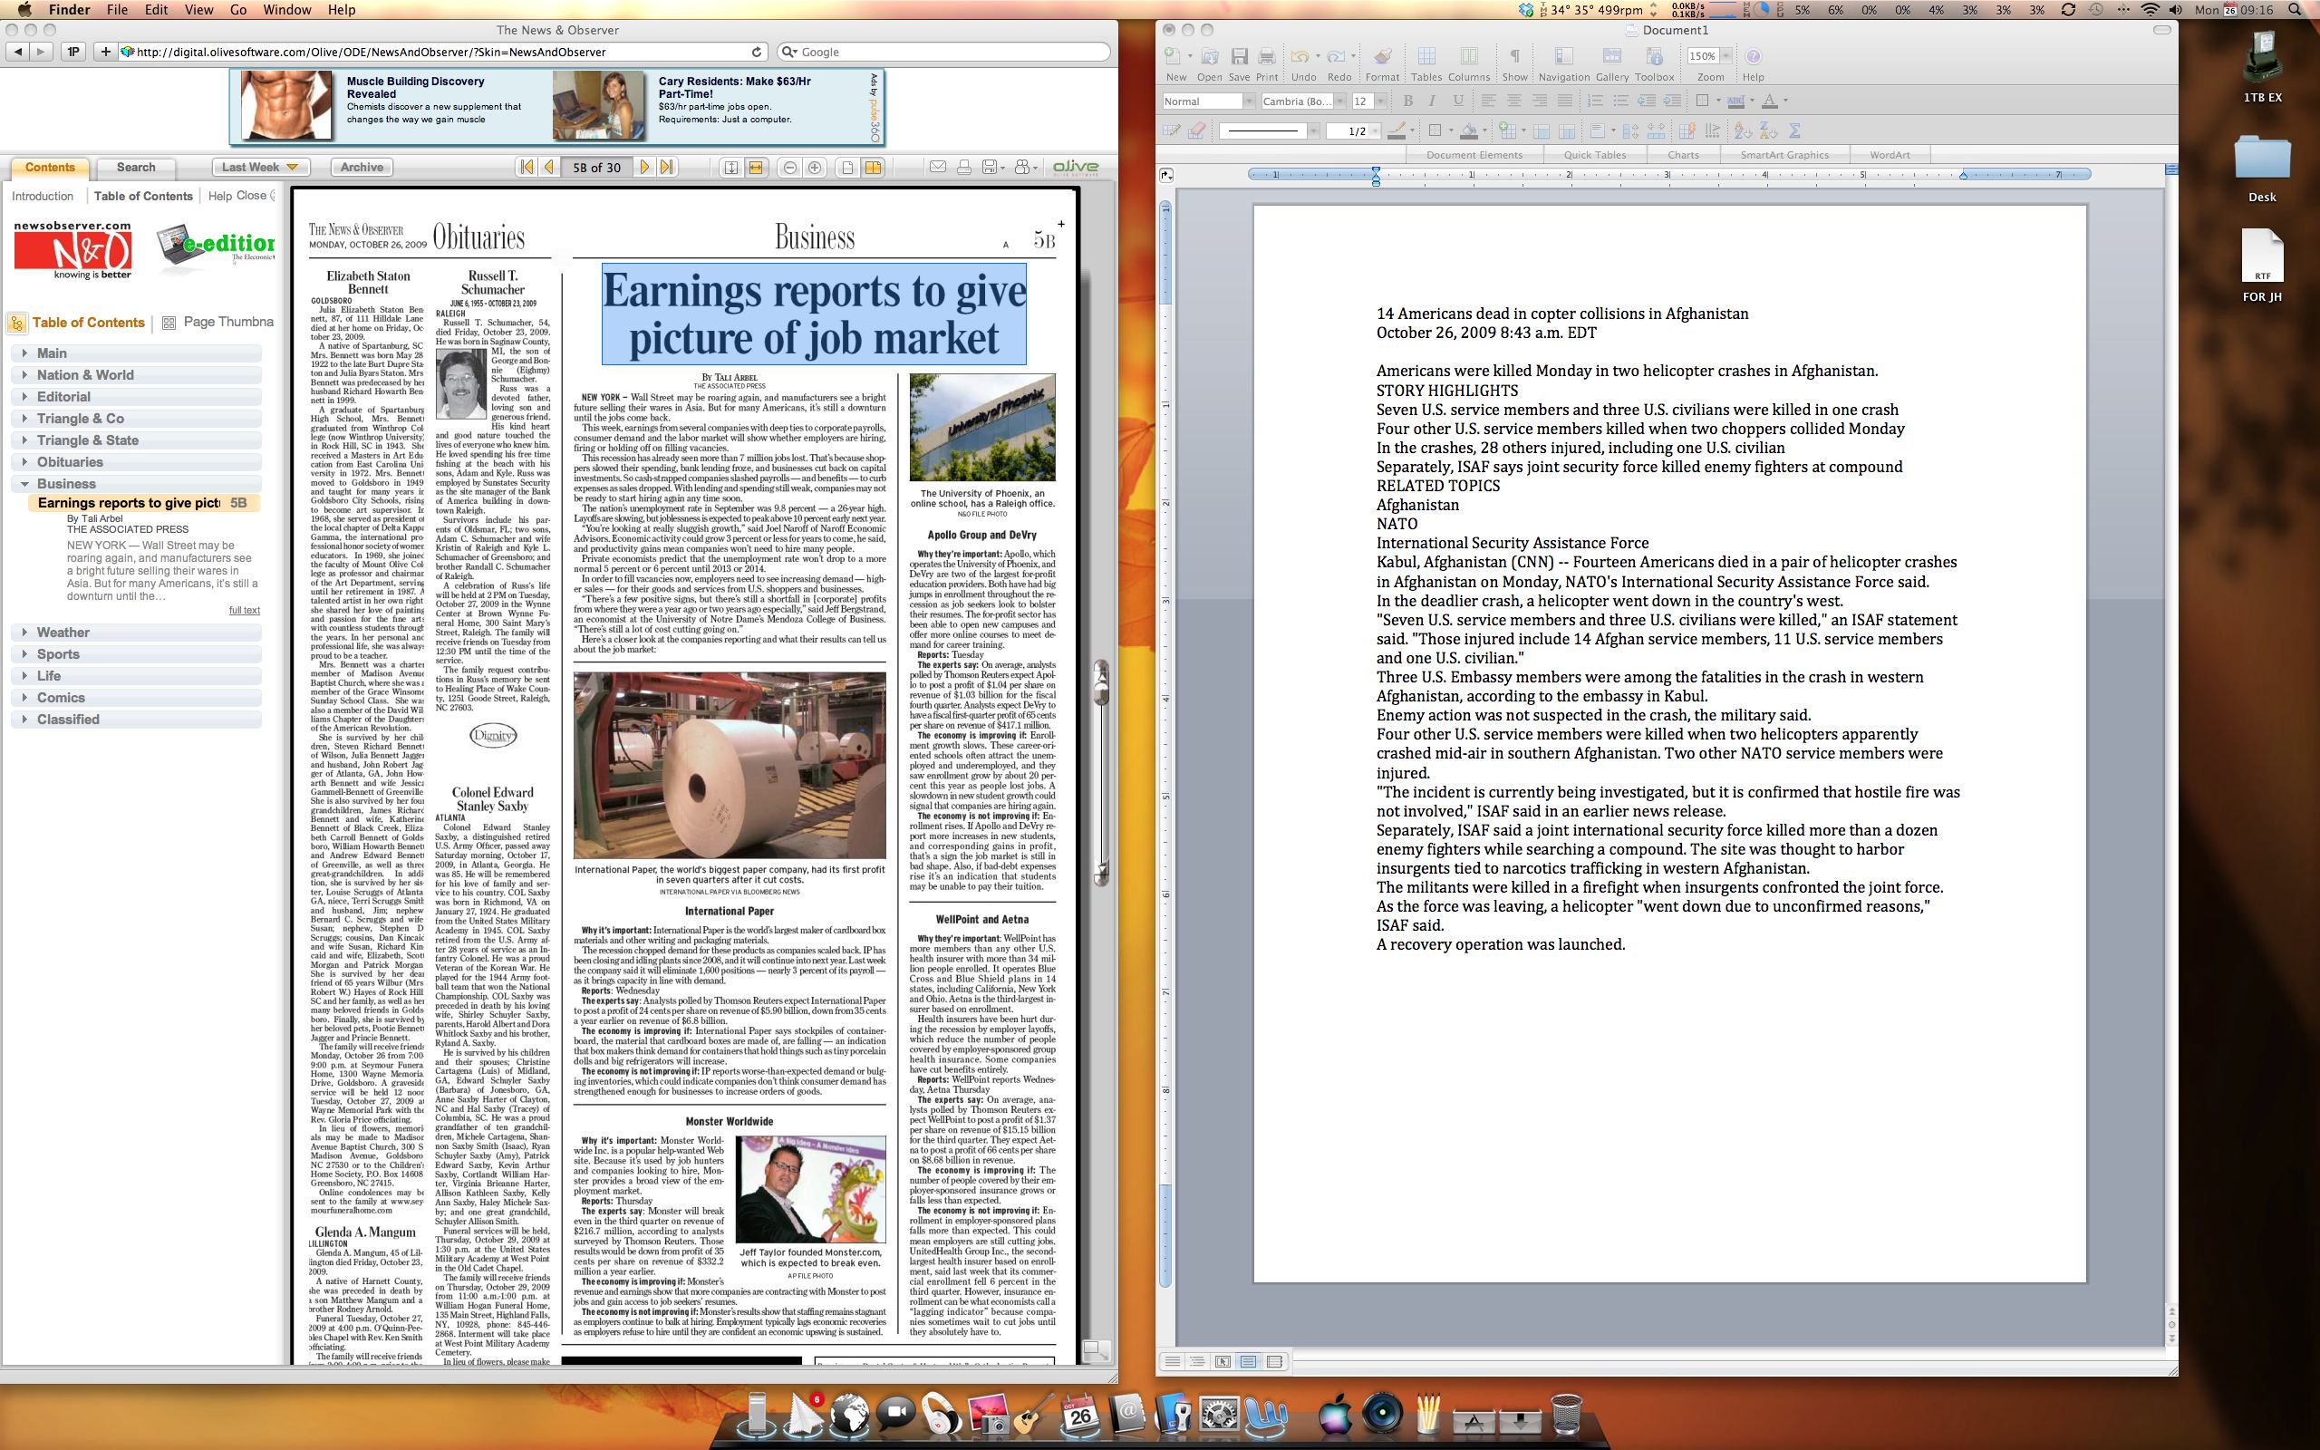Switch to Page Thumbnails tab
This screenshot has height=1450, width=2320.
218,323
